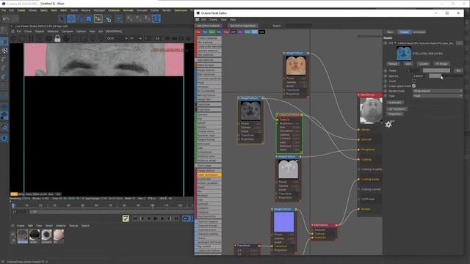Collapse the top ImageTexture node with skin-tone thumbnail
This screenshot has height=264, width=470.
point(284,53)
